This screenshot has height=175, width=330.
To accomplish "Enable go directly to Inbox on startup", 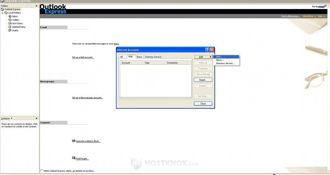I will tap(42, 171).
